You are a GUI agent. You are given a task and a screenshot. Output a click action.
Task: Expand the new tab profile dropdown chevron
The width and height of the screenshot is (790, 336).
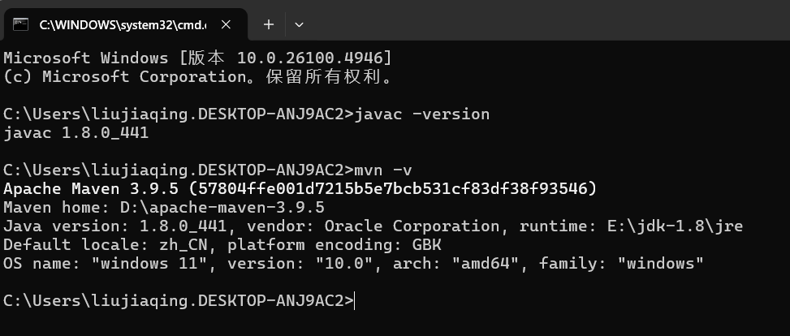coord(299,24)
